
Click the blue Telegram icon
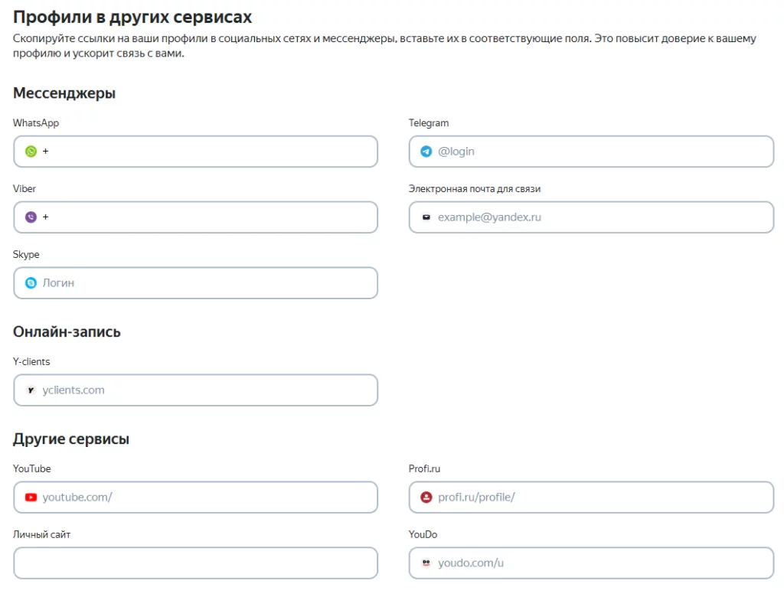click(x=426, y=152)
